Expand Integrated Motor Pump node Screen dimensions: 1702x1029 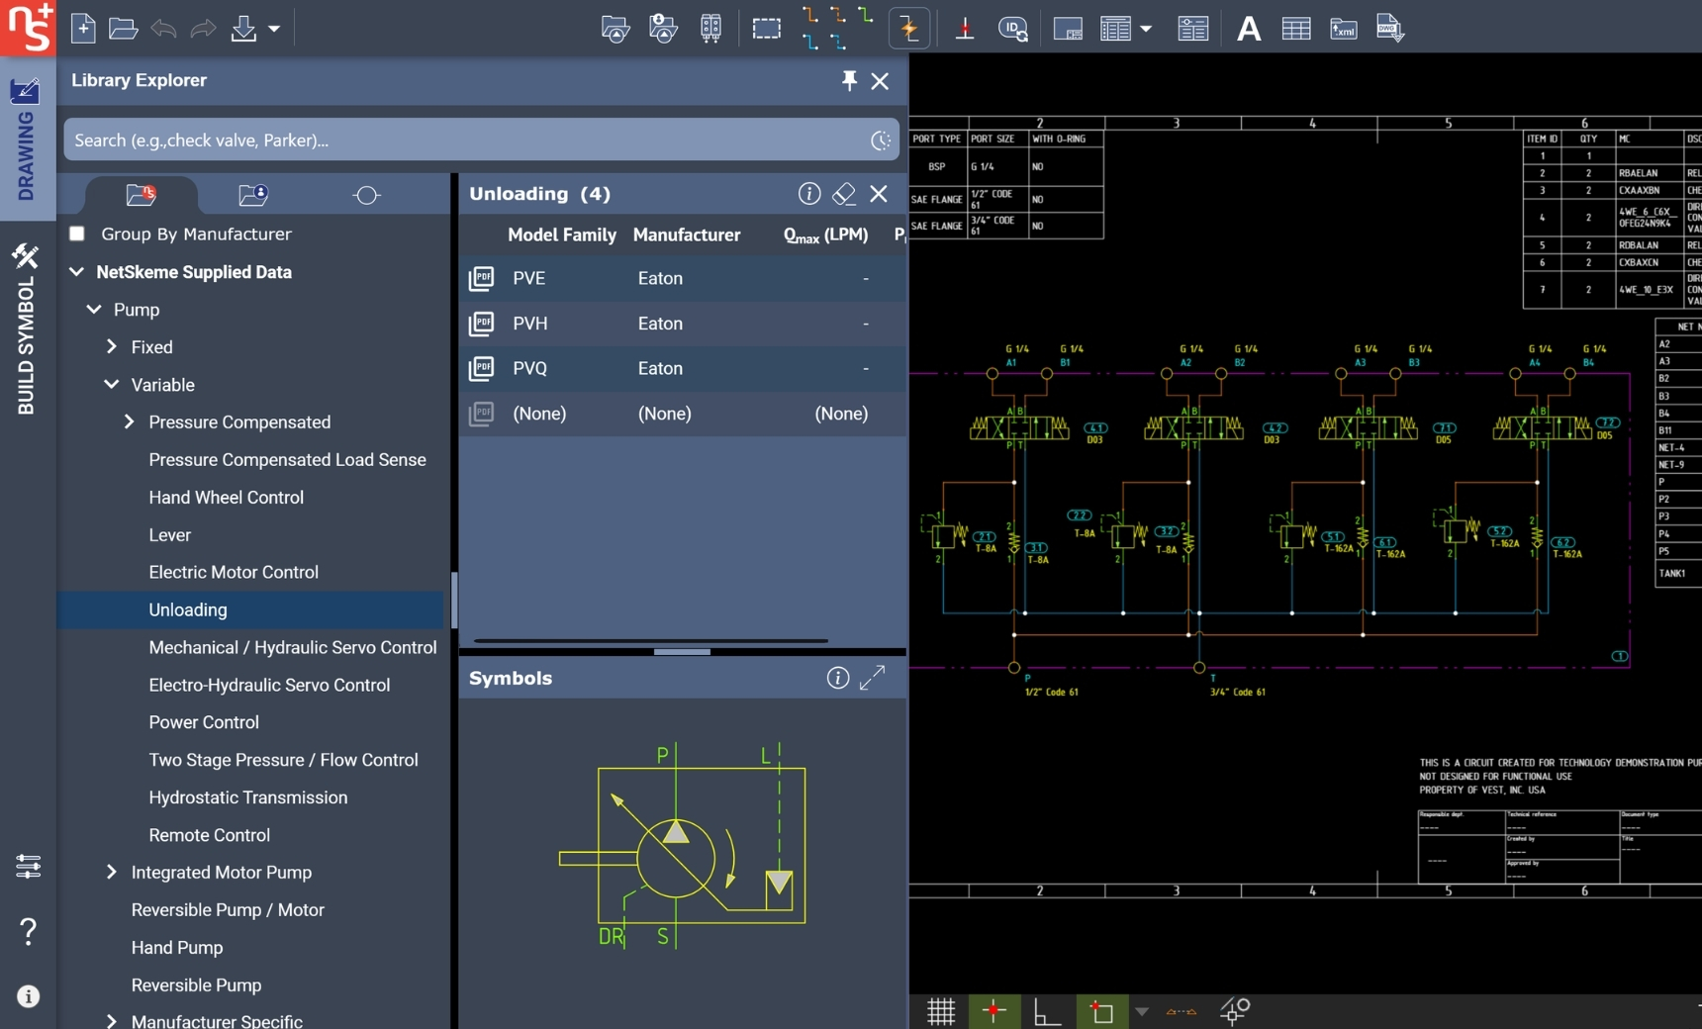tap(112, 872)
